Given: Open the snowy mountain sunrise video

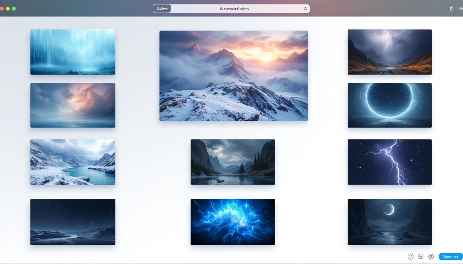Looking at the screenshot, I should (x=233, y=76).
